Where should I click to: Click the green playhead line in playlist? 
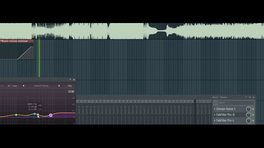[x=39, y=58]
